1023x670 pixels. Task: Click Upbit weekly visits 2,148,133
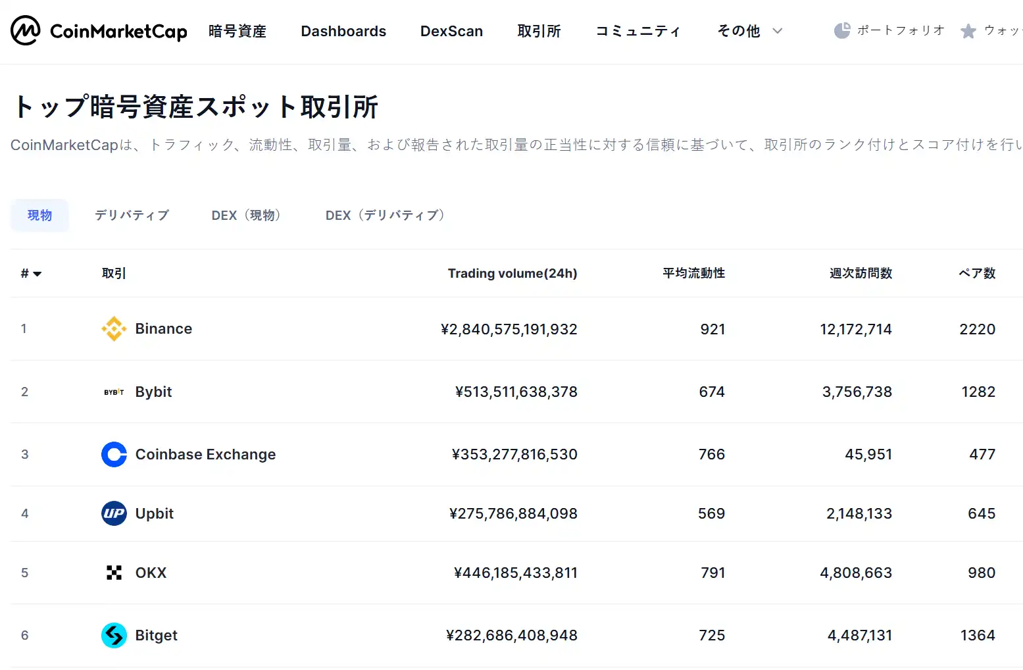coord(859,513)
